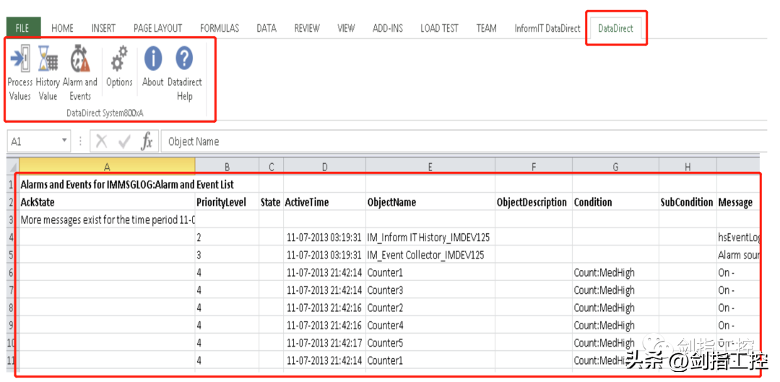Screen dimensions: 780x382
Task: Expand the Name Box dropdown arrow
Action: pos(64,142)
